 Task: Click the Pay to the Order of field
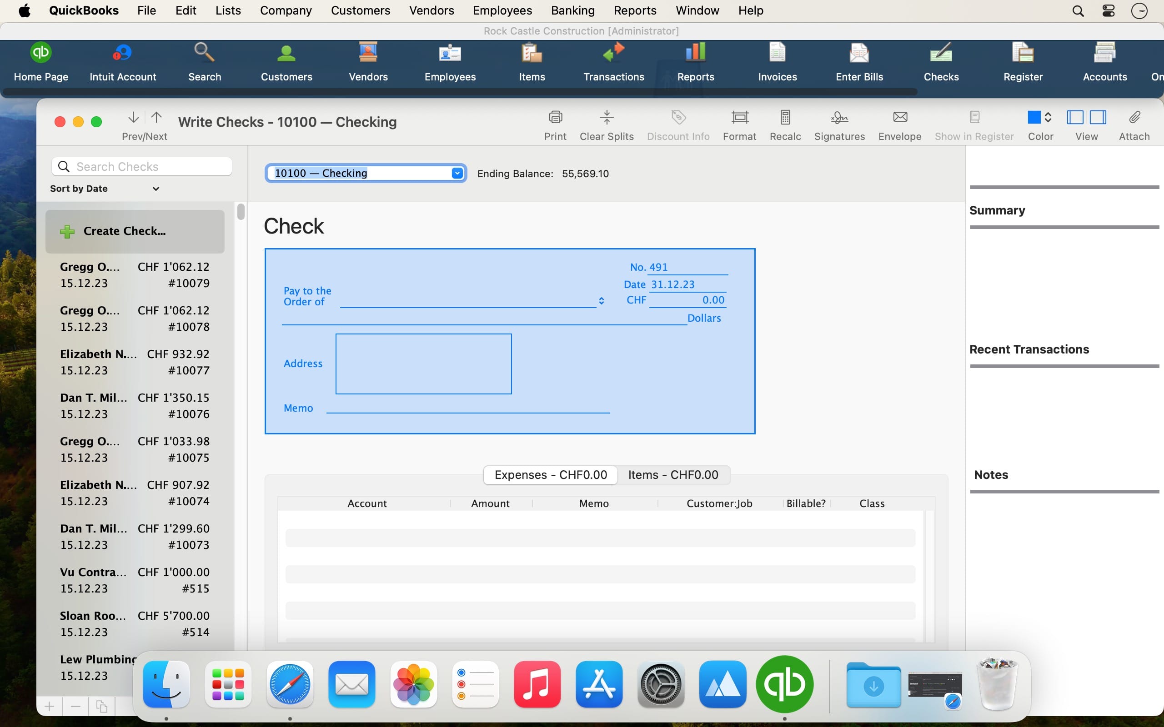468,300
